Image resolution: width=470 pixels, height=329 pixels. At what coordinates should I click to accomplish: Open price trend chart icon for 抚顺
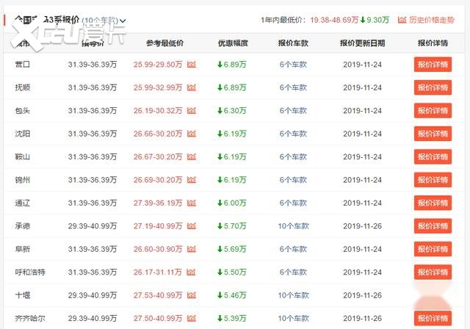[x=192, y=87]
